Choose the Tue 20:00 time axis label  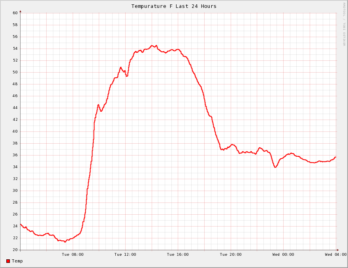[x=231, y=255]
